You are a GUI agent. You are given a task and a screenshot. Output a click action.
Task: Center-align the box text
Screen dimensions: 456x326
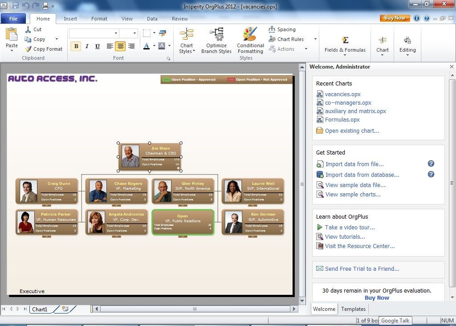coord(120,46)
